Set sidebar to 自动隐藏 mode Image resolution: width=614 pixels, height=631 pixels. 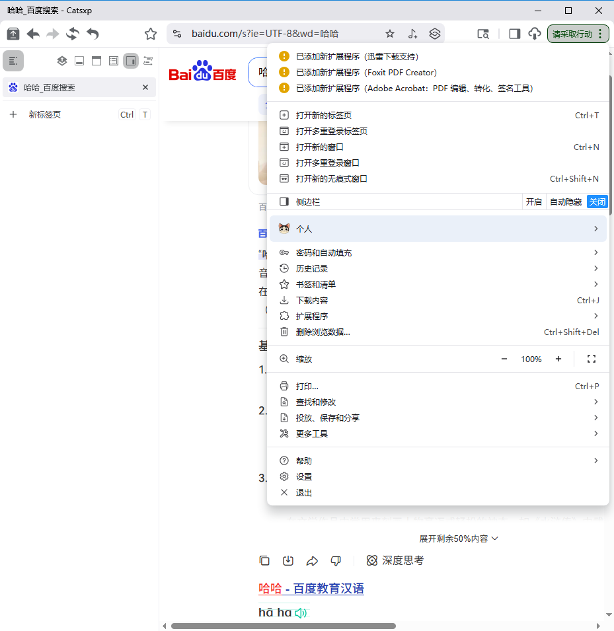pos(566,202)
